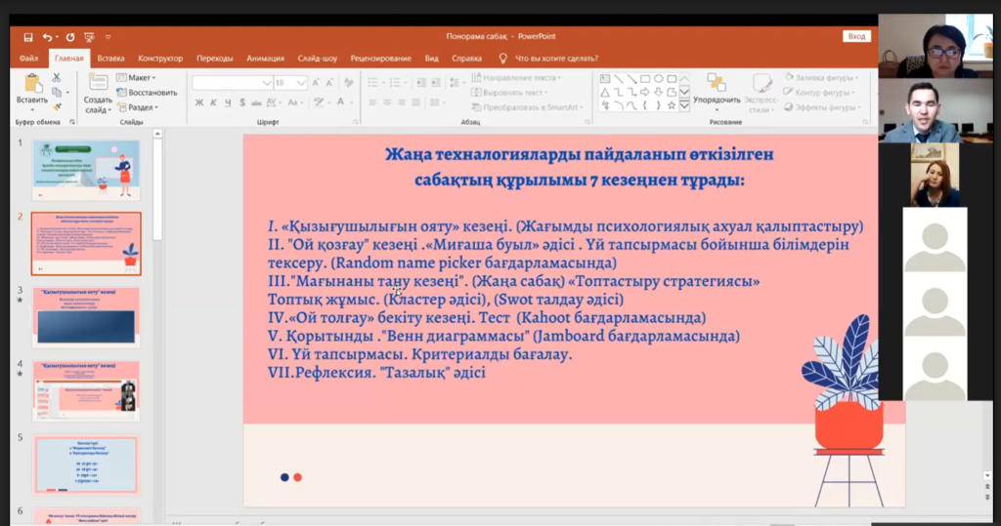Open the Раздел section dropdown
Image resolution: width=1001 pixels, height=526 pixels.
[x=139, y=107]
